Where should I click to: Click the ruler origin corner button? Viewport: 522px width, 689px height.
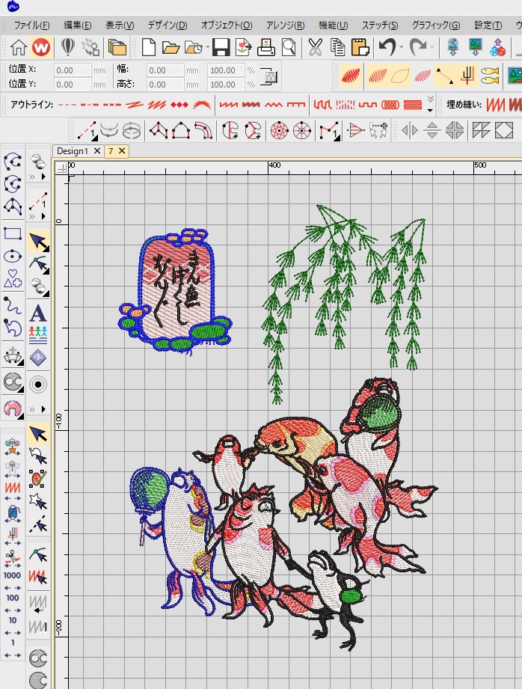61,168
